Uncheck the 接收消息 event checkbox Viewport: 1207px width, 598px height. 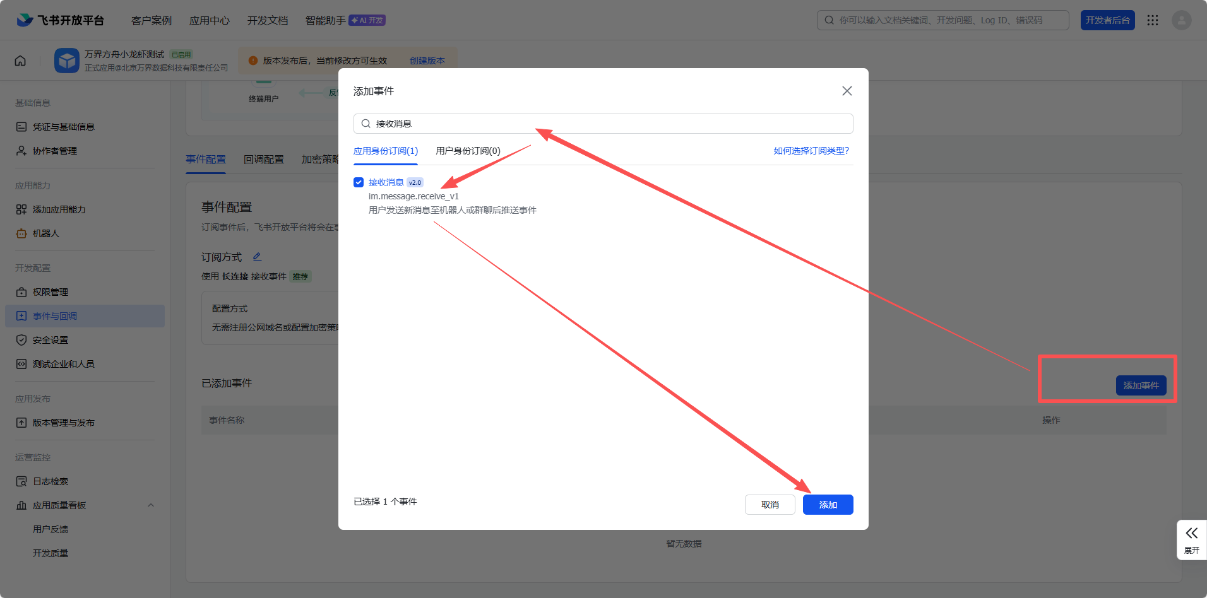point(359,182)
